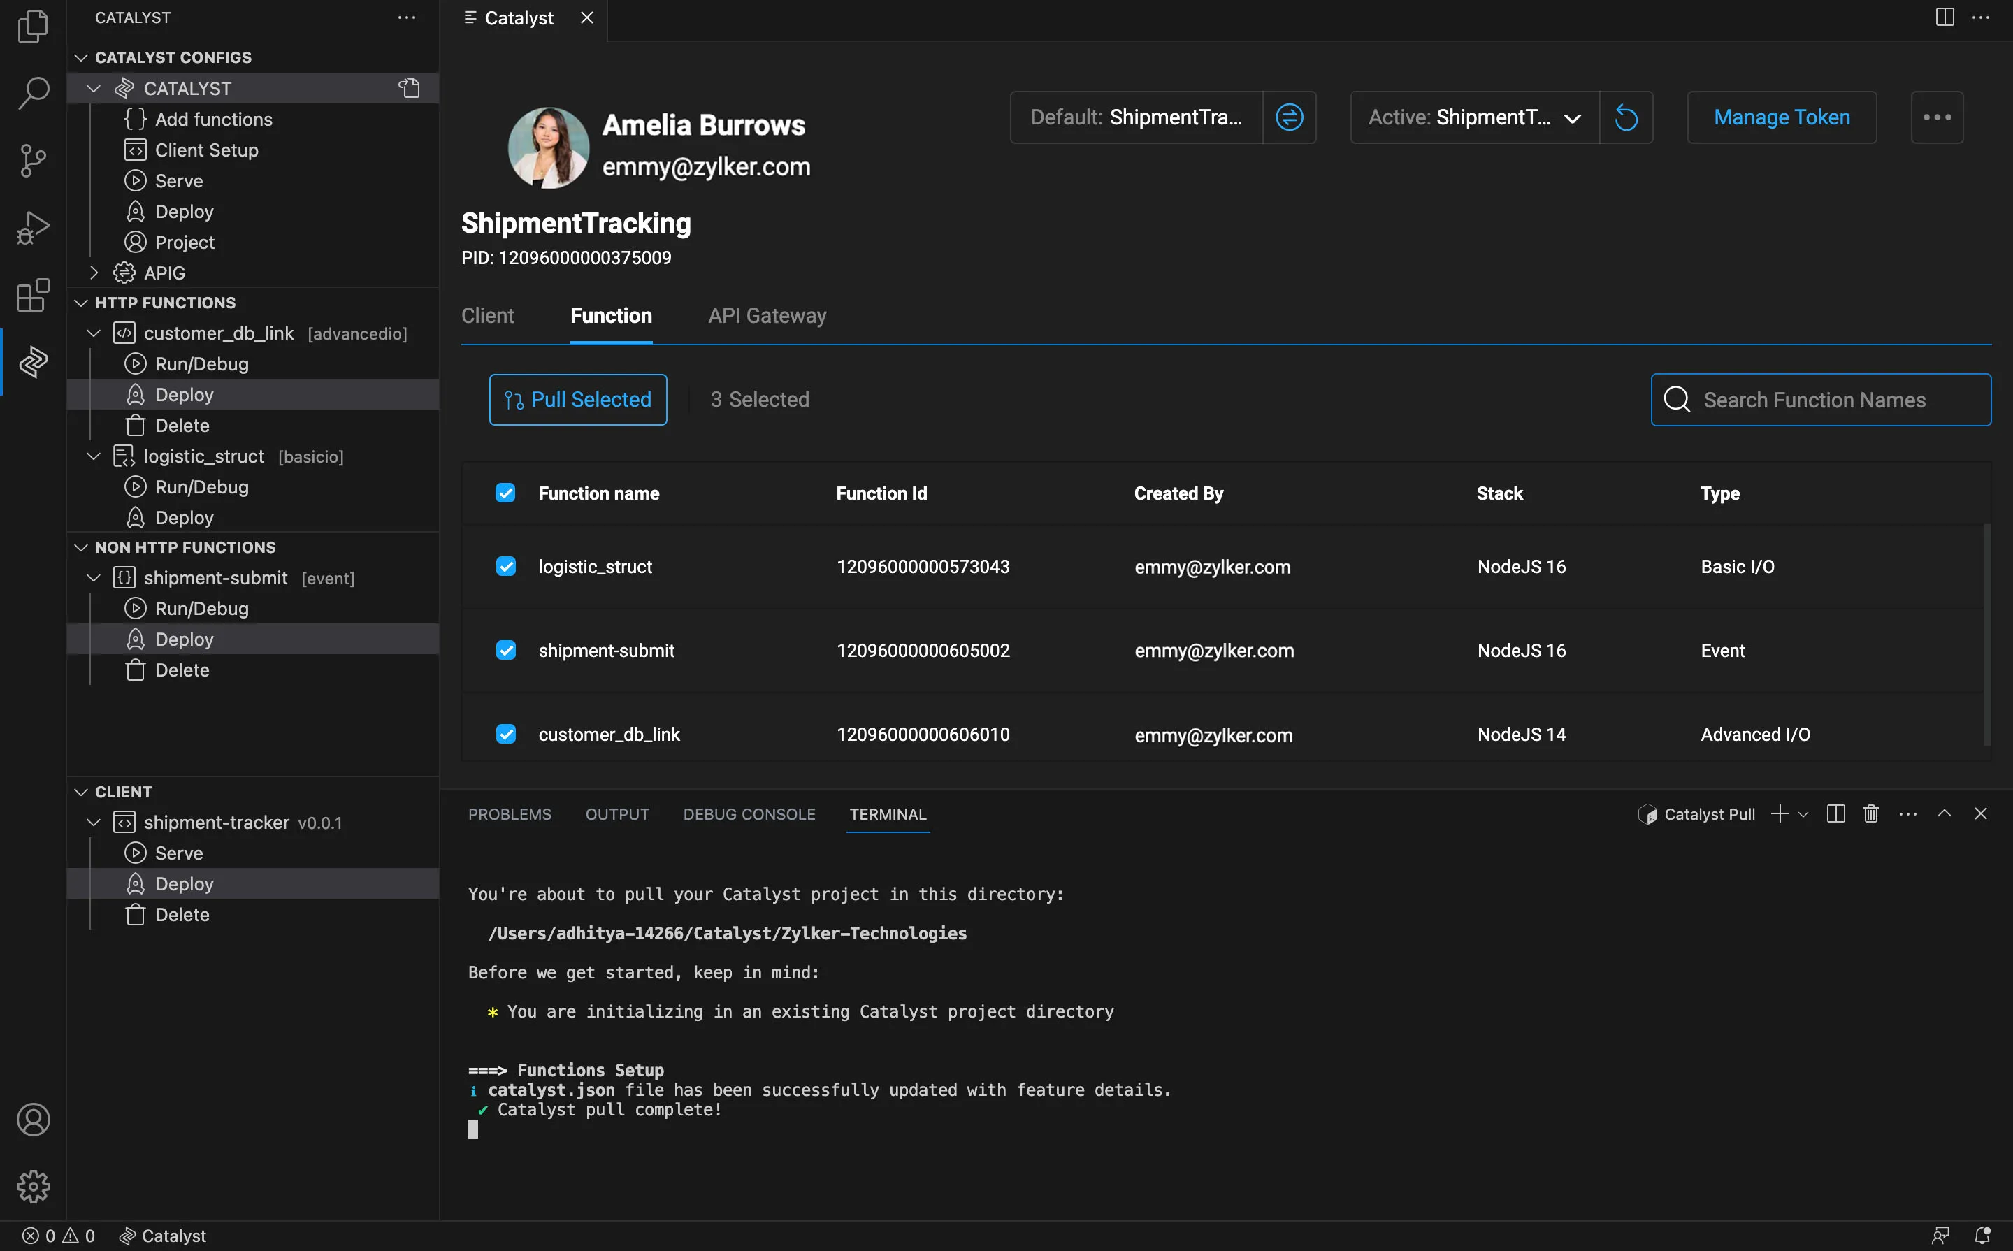Maximize the panel with caret icon
Viewport: 2013px width, 1251px height.
pos(1945,814)
